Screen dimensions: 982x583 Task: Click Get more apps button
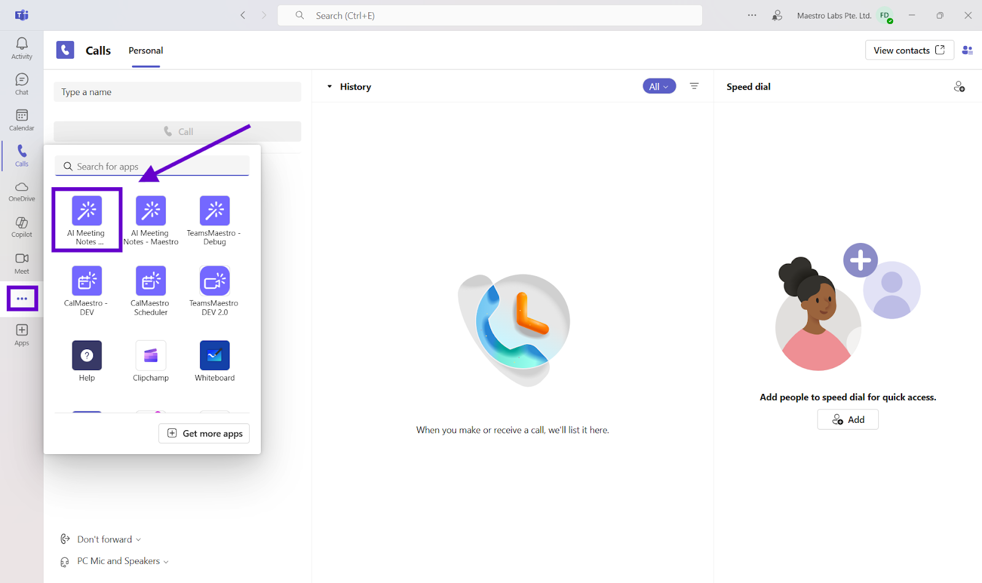[204, 433]
